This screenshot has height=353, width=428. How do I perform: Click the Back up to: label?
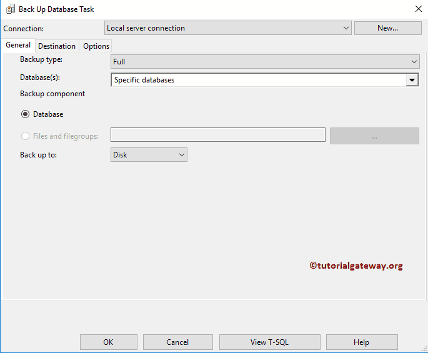(x=38, y=155)
